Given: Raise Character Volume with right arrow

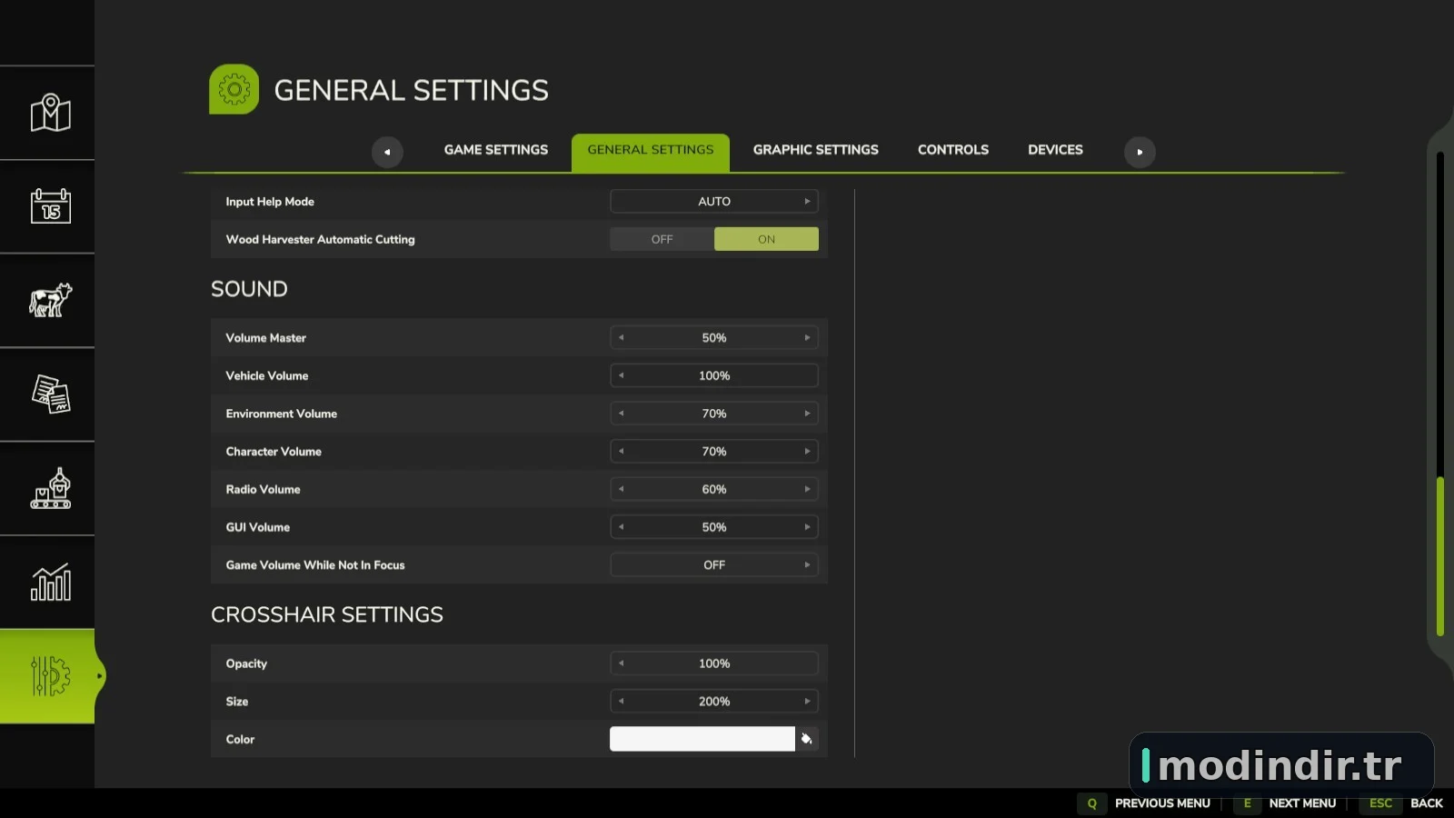Looking at the screenshot, I should coord(807,452).
